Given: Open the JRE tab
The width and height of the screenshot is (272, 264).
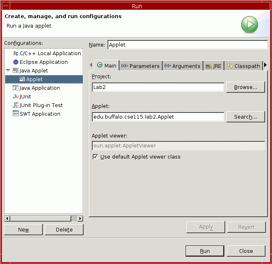Looking at the screenshot, I should pos(213,66).
